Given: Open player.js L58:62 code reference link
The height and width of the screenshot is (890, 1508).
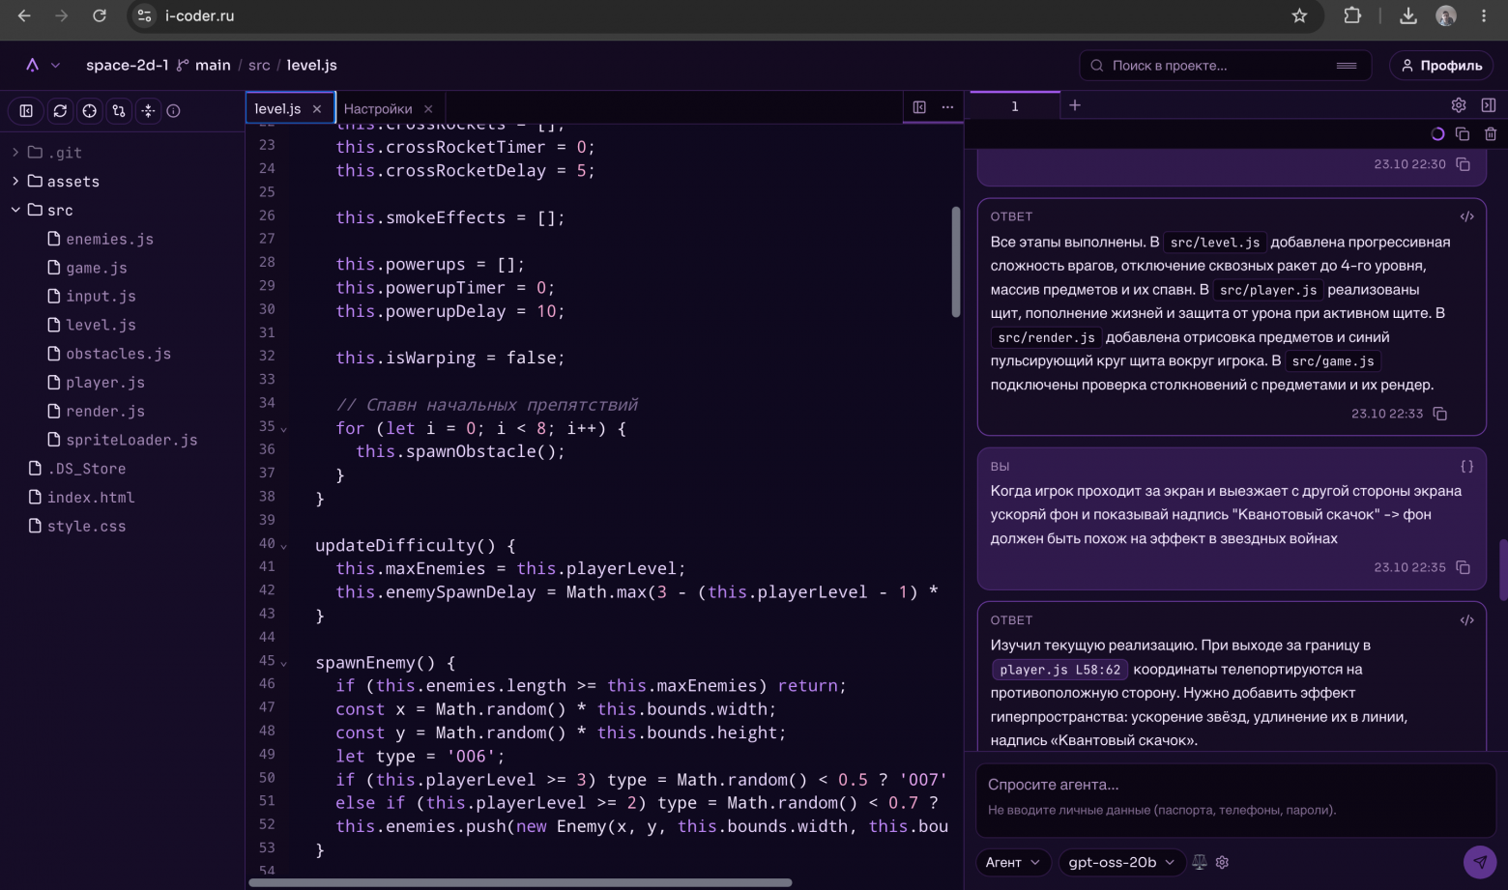Looking at the screenshot, I should (x=1059, y=670).
